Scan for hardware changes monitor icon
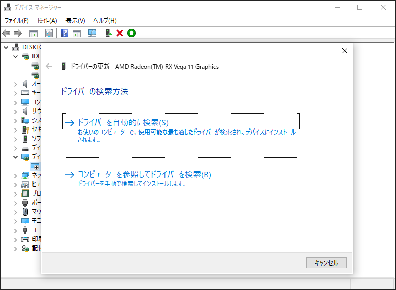 (x=92, y=33)
